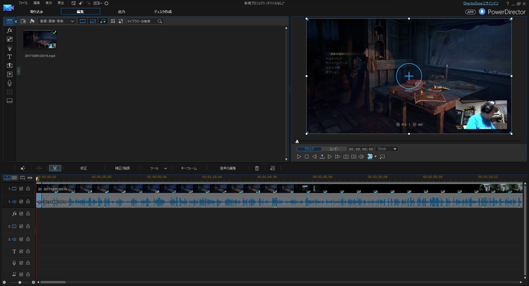Click the timeline zoom slider handle
This screenshot has height=286, width=529.
(x=20, y=282)
